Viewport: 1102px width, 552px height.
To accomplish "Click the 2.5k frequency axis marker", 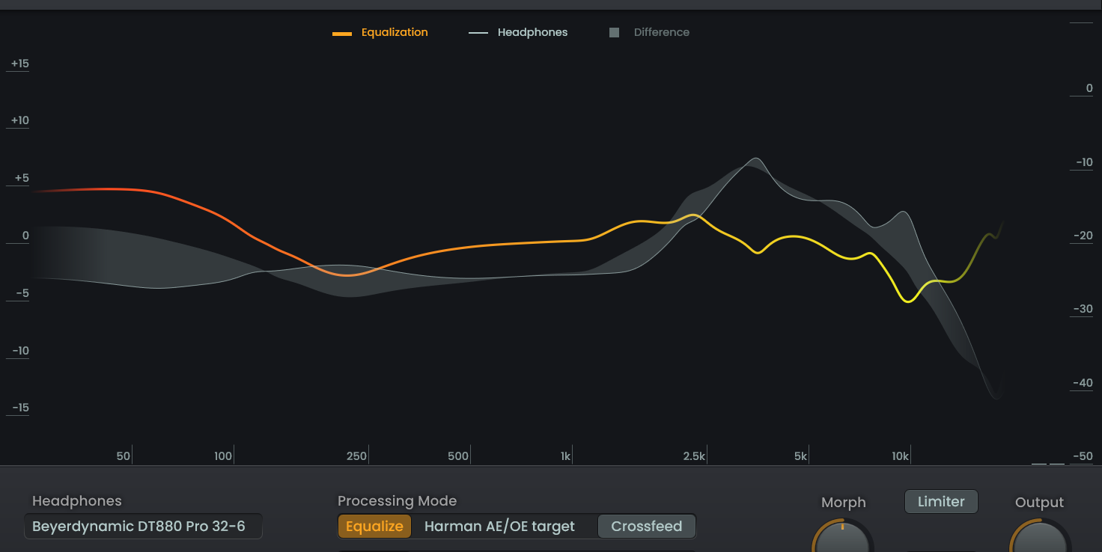I will tap(695, 456).
